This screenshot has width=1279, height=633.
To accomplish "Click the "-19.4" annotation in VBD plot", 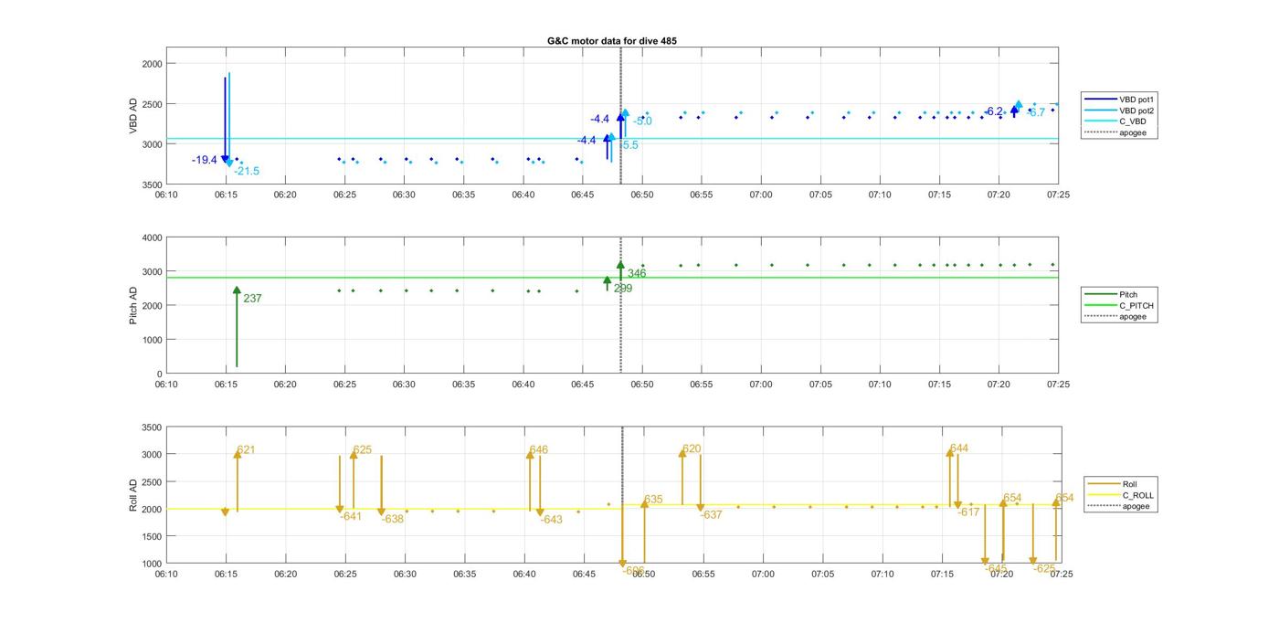I will pyautogui.click(x=205, y=160).
